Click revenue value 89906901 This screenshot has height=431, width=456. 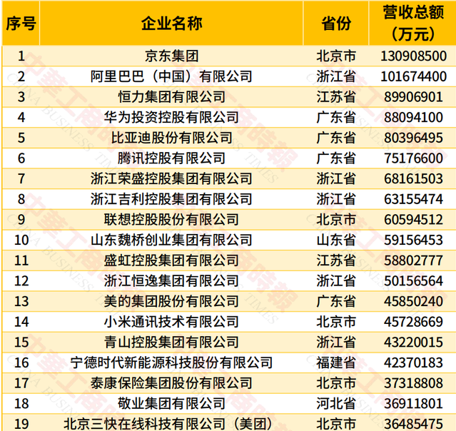(414, 97)
